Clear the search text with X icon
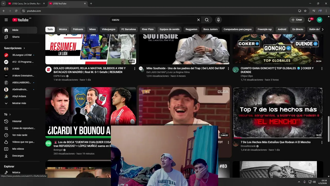 pos(199,20)
